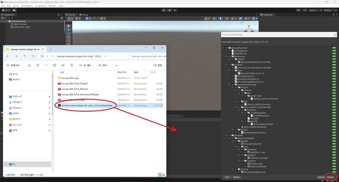
Task: Click the Hierarchy search field
Action: [x=33, y=18]
